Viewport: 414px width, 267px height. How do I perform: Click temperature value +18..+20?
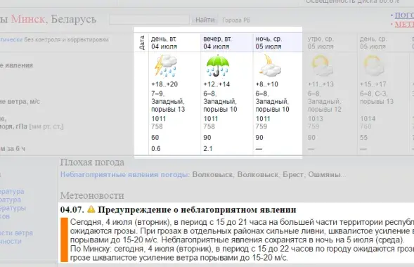(164, 84)
